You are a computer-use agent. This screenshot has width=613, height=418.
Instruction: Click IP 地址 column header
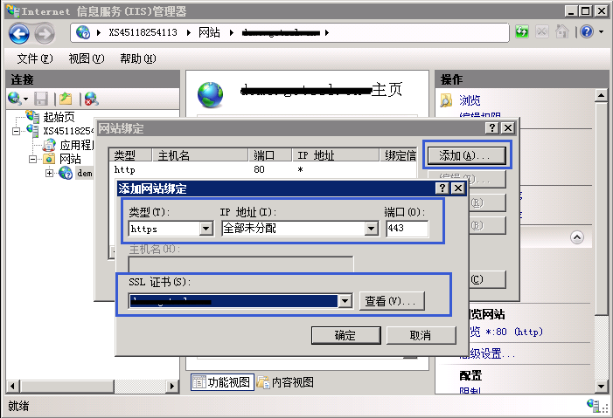point(336,155)
